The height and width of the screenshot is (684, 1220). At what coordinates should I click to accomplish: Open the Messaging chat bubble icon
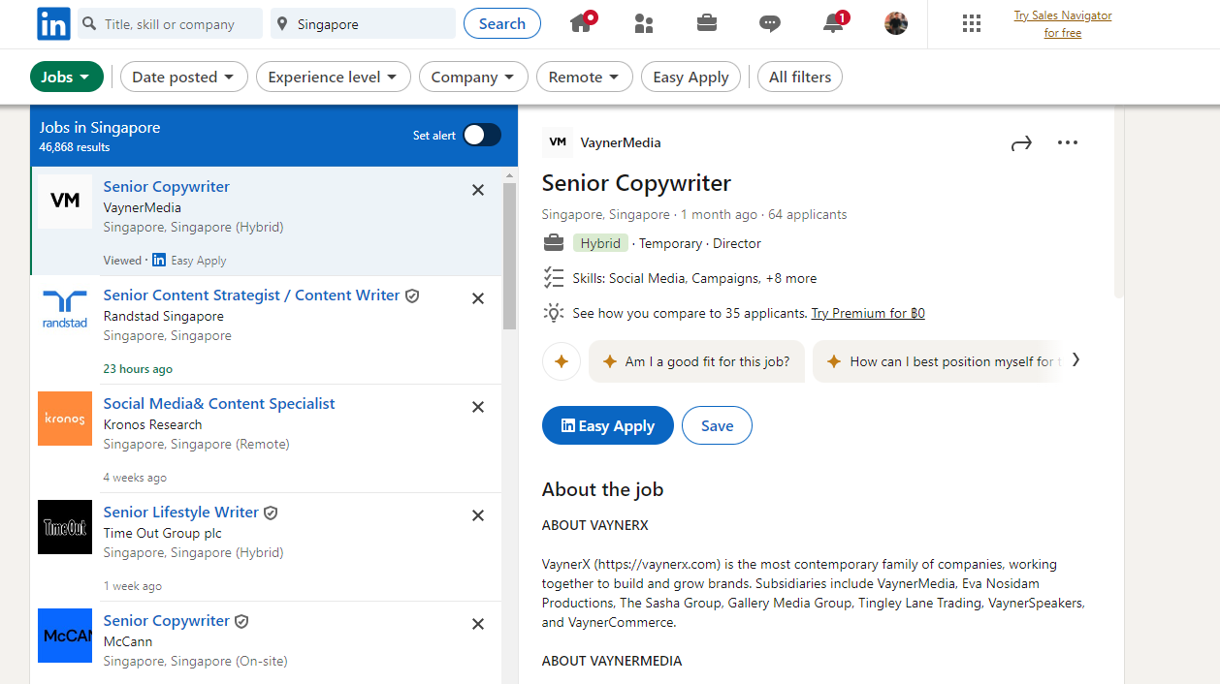770,24
